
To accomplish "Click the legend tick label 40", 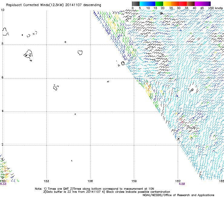I will pos(194,8).
